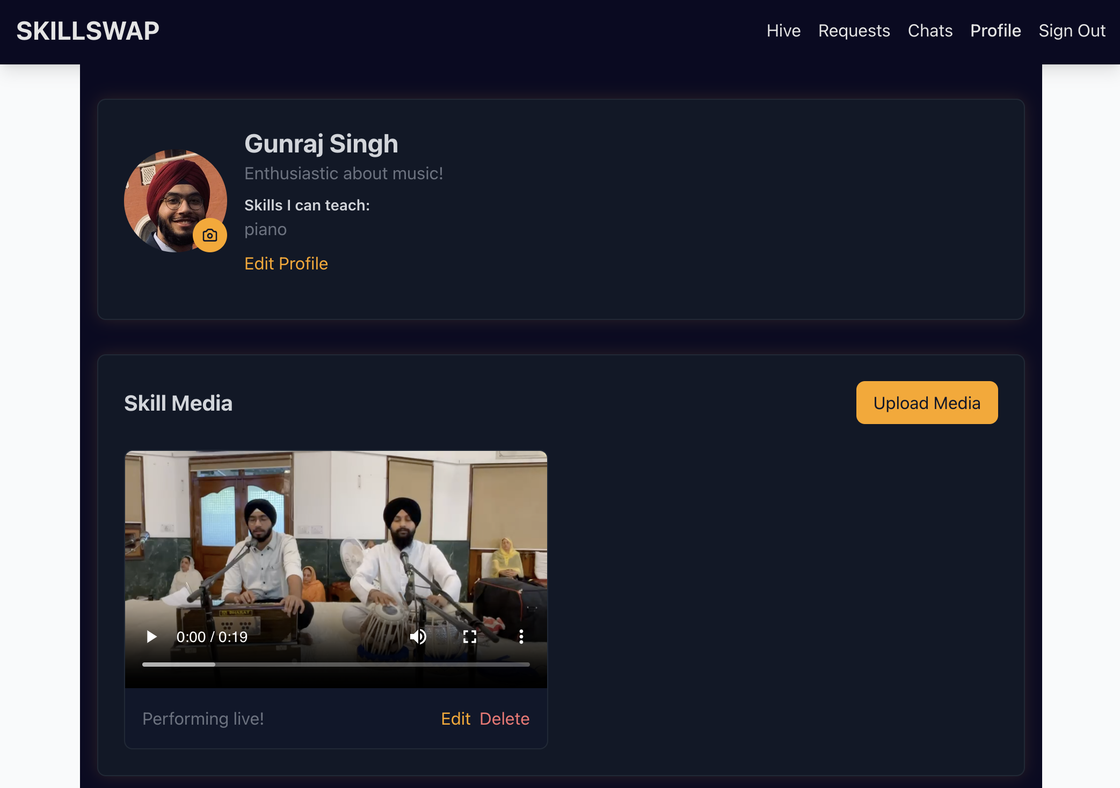Select Profile in the navigation bar
The height and width of the screenshot is (788, 1120).
[x=995, y=31]
